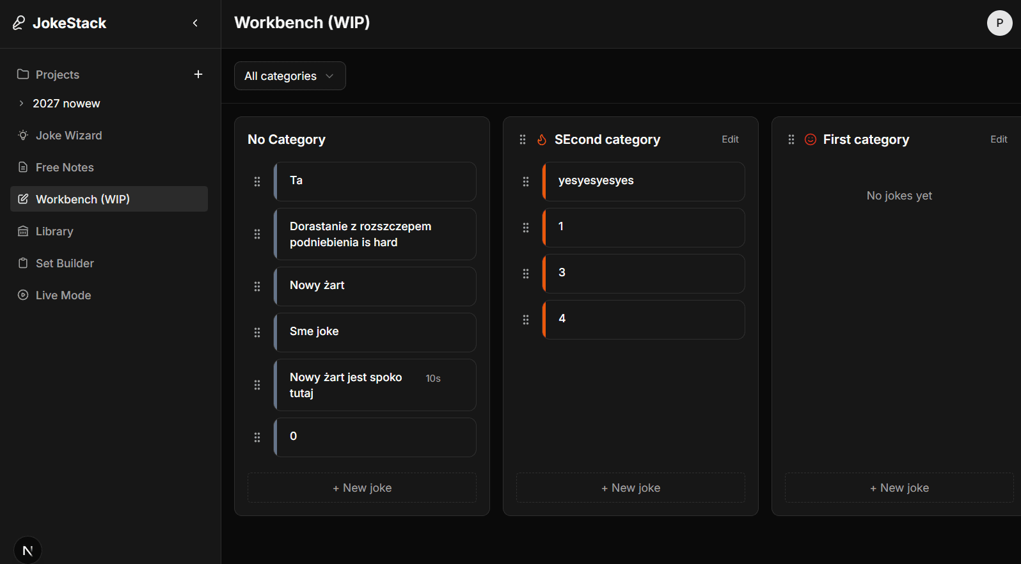Image resolution: width=1021 pixels, height=564 pixels.
Task: Open the Dorastanie z rozszczepem joke card
Action: click(x=375, y=234)
